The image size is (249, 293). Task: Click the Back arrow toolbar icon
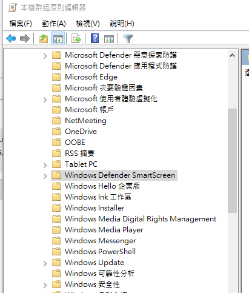pos(11,38)
